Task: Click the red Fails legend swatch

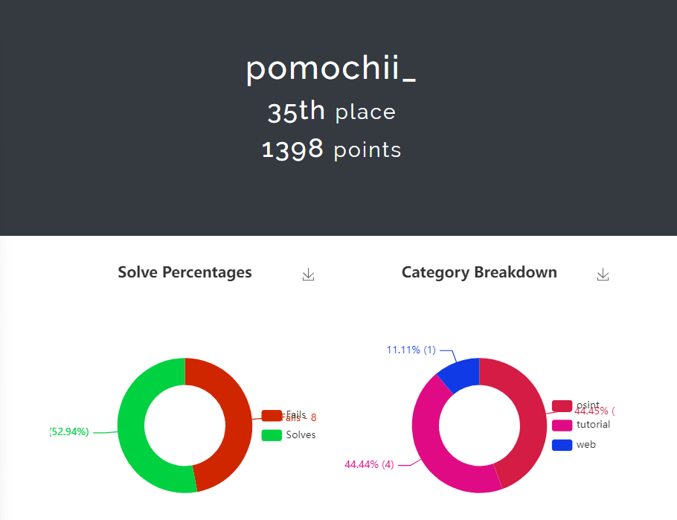Action: 272,415
